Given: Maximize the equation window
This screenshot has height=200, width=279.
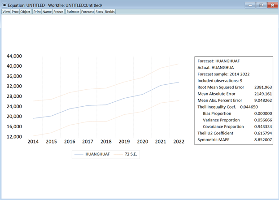Looking at the screenshot, I should tap(261, 4).
